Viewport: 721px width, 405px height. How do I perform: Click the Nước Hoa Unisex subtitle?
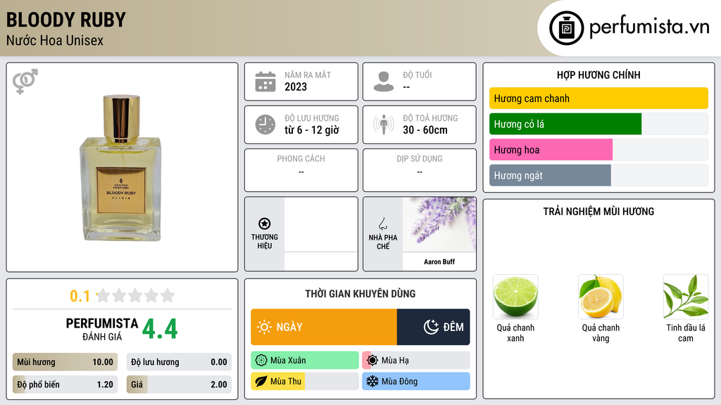(x=55, y=40)
